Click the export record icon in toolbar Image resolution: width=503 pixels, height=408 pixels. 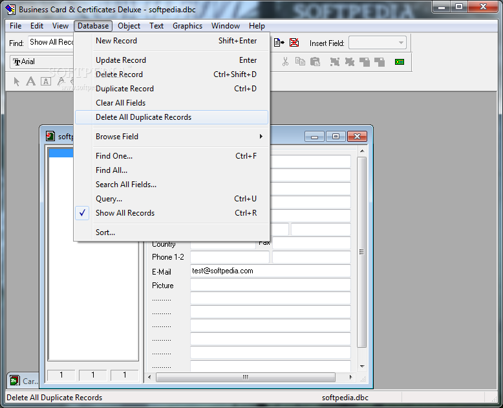[x=279, y=42]
